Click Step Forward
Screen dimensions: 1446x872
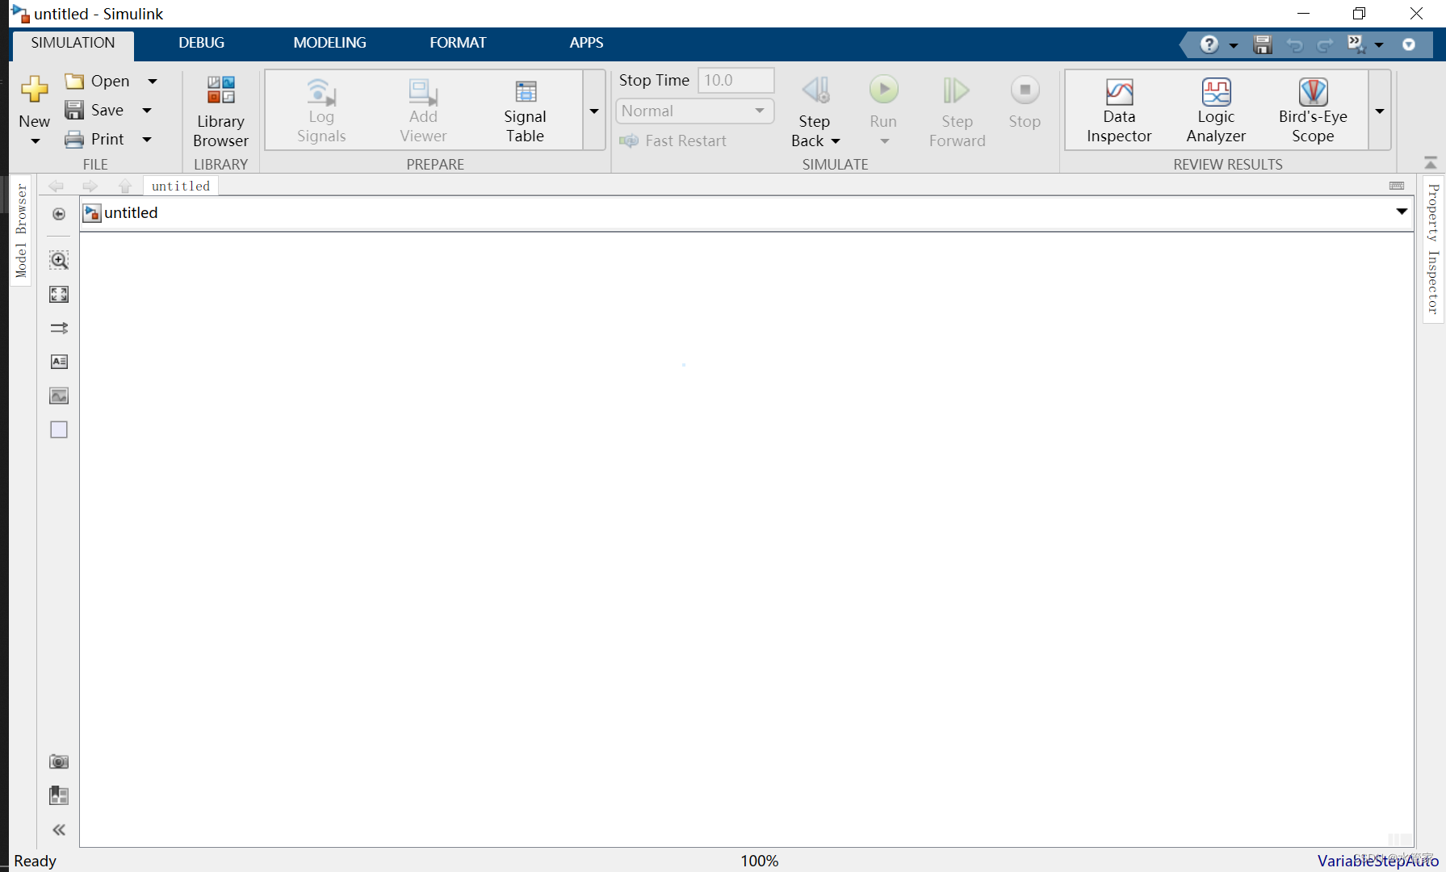pyautogui.click(x=957, y=111)
